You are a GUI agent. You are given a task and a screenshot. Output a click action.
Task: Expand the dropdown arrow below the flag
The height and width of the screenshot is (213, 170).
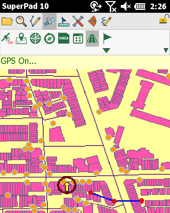click(106, 50)
